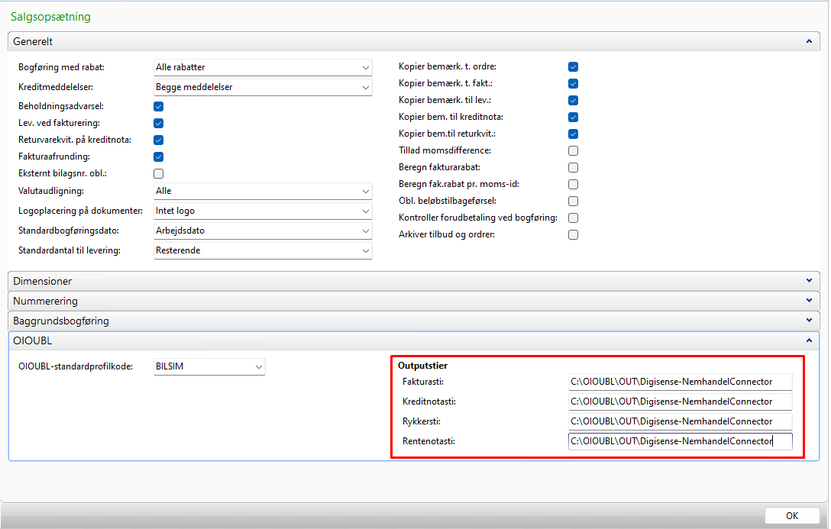Click the Baggrundsbogføring header title
Screen dimensions: 831x529
point(61,321)
